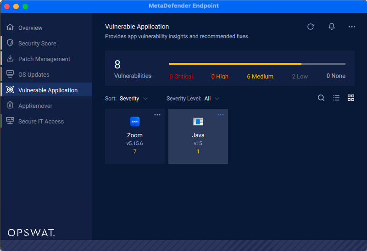
Task: Click the Patch Management download icon
Action: pyautogui.click(x=10, y=59)
